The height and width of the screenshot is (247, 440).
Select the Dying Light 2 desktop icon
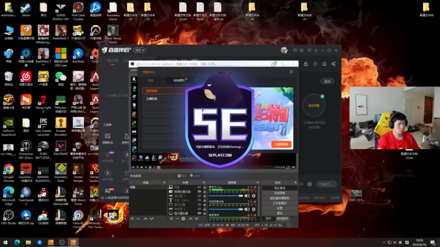(x=43, y=104)
